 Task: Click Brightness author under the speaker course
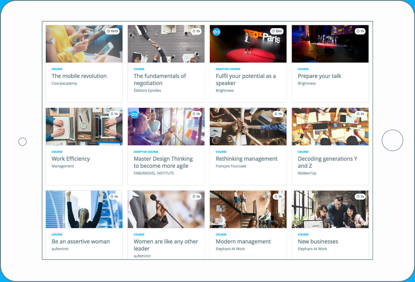[225, 91]
